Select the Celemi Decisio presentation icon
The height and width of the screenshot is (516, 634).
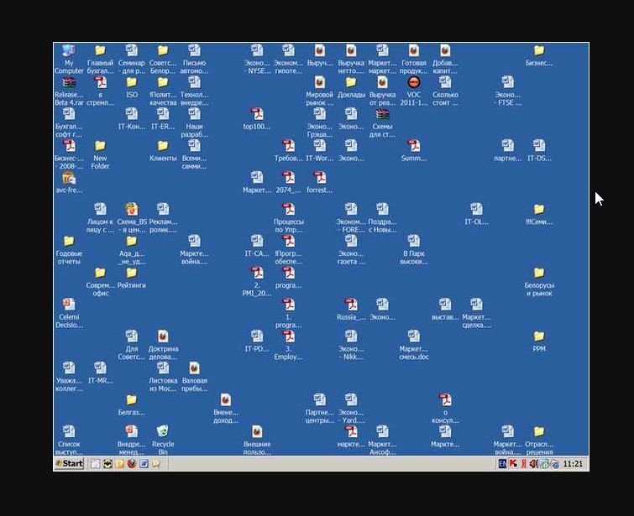pyautogui.click(x=69, y=314)
